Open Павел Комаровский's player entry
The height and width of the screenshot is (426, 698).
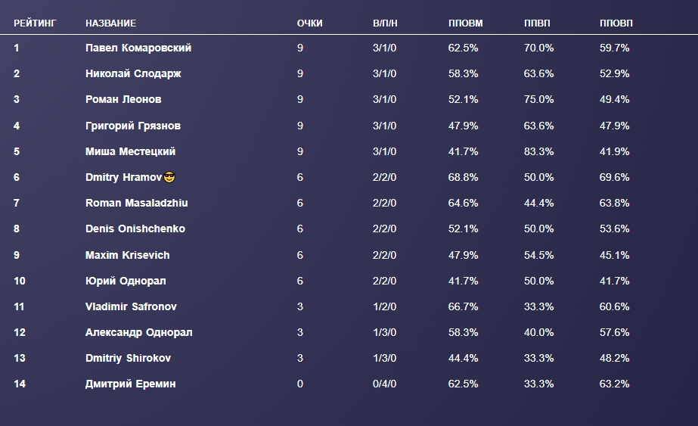pos(138,48)
